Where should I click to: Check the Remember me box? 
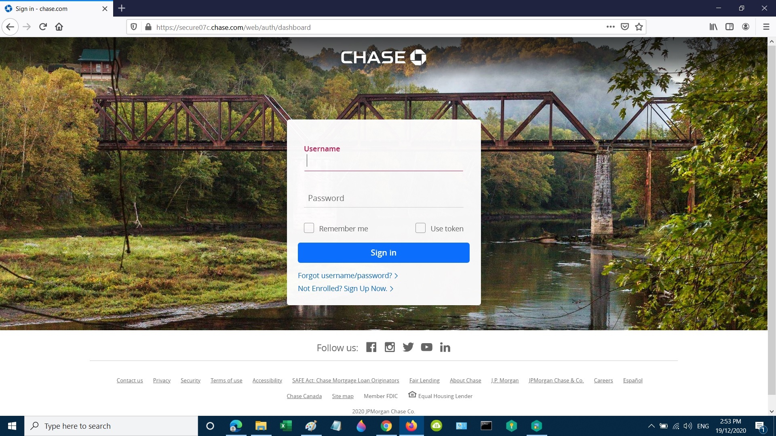309,228
